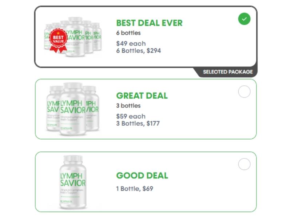Click the single bottle product image
Viewport: 291px width, 218px height.
[73, 182]
